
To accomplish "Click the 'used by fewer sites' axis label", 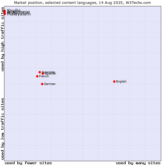I will coord(28,163).
